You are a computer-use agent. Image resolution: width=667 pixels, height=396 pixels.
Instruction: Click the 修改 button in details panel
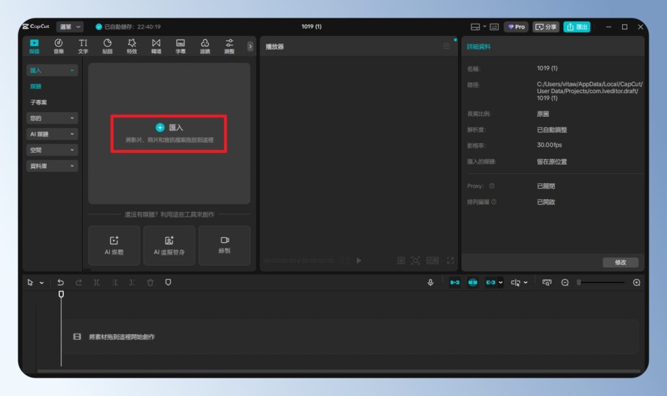(620, 262)
